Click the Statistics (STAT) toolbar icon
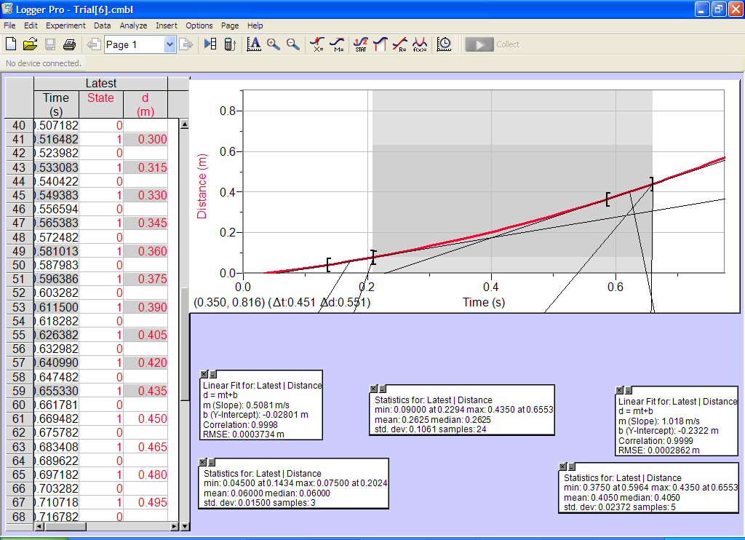This screenshot has height=540, width=745. click(360, 44)
